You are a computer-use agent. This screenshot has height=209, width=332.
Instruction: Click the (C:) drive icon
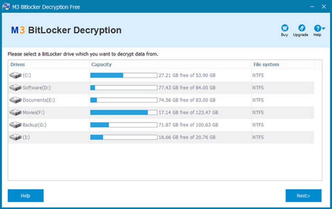[15, 75]
